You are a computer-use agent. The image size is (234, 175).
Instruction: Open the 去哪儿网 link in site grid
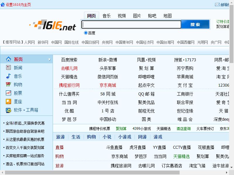pyautogui.click(x=69, y=68)
